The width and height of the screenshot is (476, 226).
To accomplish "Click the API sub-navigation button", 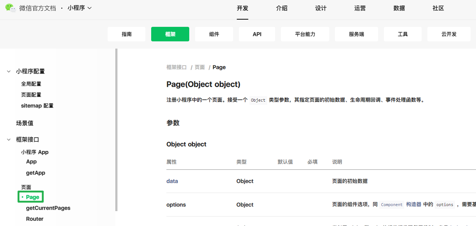I will pyautogui.click(x=257, y=34).
